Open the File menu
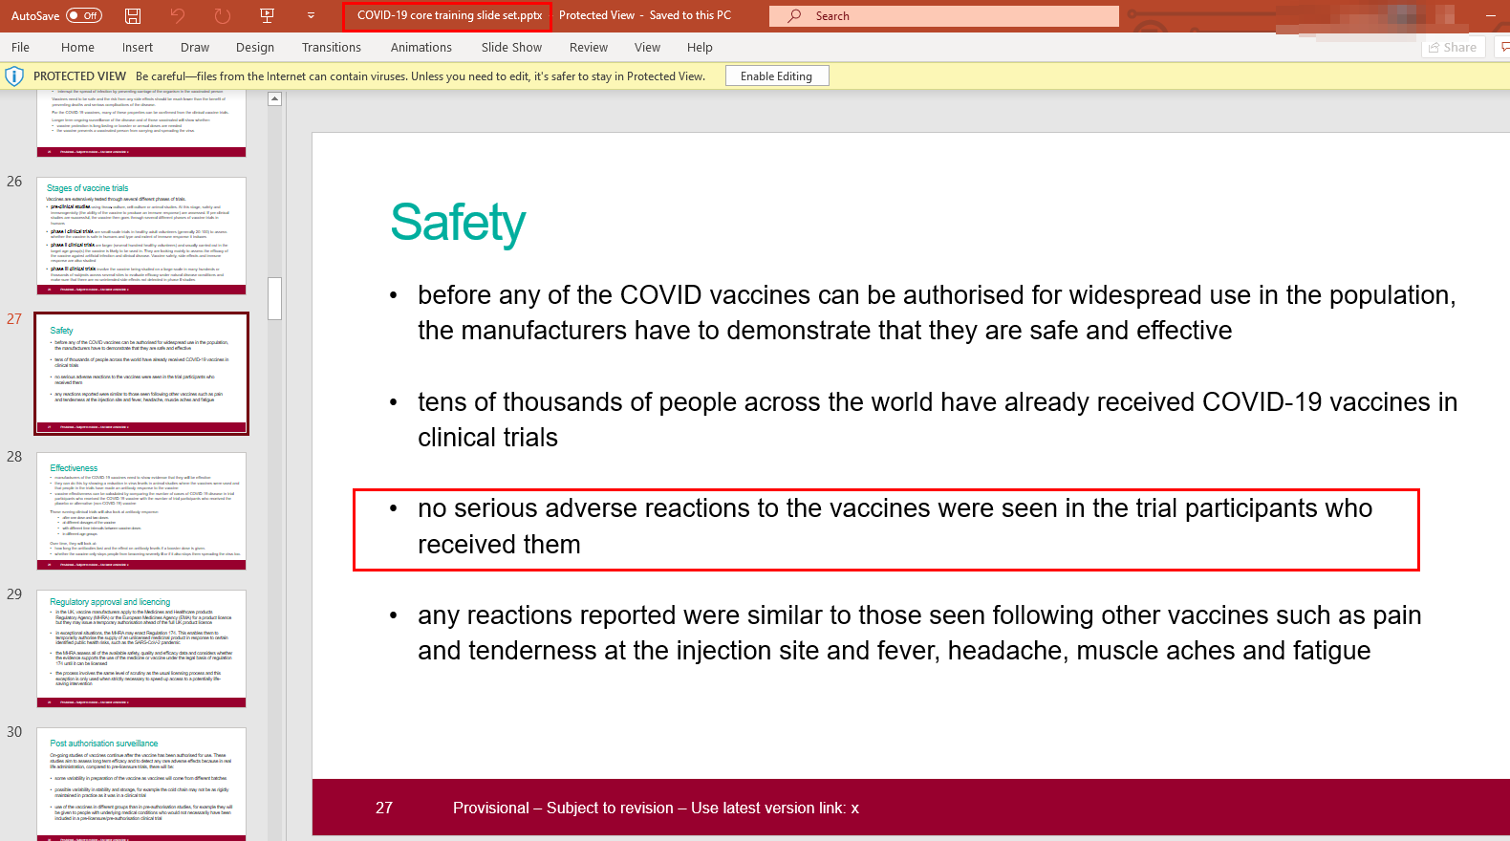The width and height of the screenshot is (1510, 841). (20, 47)
